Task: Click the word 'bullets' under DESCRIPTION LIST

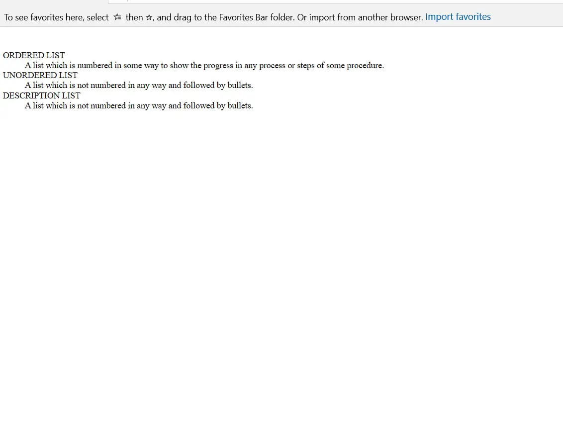Action: [239, 105]
